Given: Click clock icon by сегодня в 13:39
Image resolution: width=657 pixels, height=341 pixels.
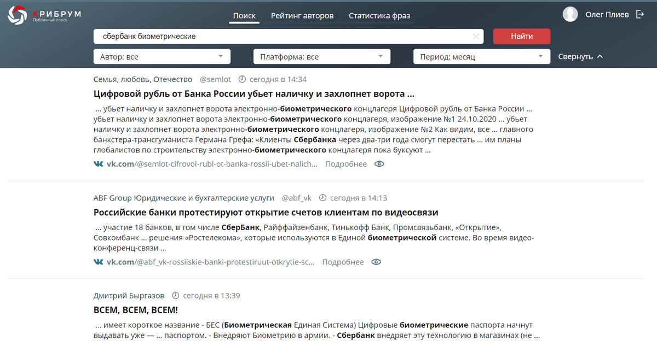Looking at the screenshot, I should [x=176, y=296].
